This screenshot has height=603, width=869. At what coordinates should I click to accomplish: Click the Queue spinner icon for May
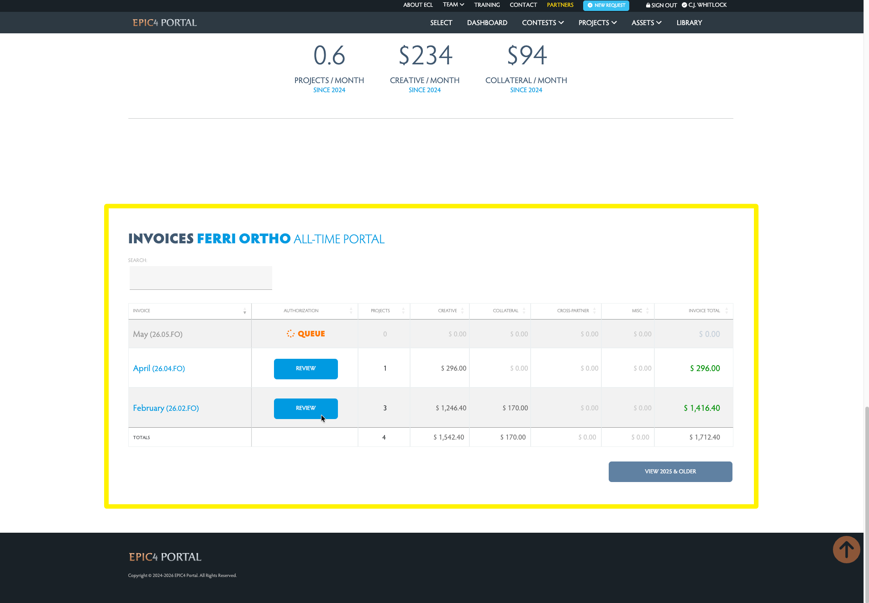290,334
